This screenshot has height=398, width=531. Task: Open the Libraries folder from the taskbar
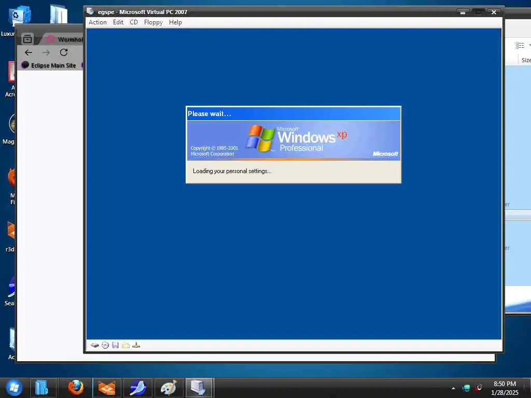42,388
